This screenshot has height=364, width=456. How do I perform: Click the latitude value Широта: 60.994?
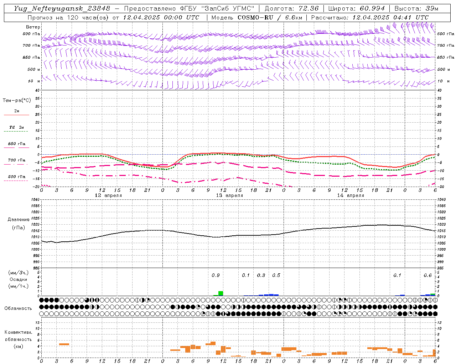[x=357, y=9]
